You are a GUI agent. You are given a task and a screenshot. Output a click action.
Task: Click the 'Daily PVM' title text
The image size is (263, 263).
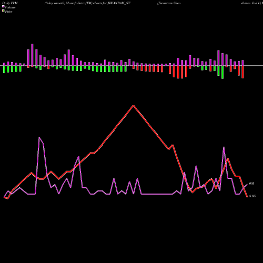(x=10, y=3)
